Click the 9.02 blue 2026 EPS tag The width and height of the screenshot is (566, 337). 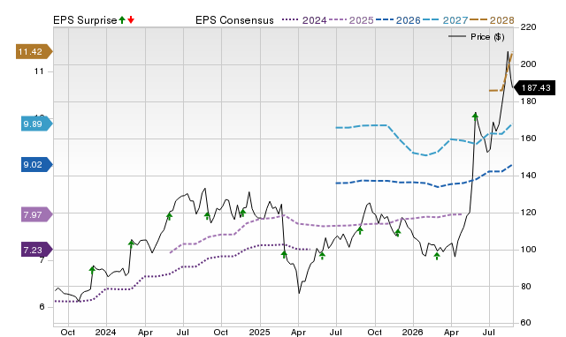click(x=37, y=165)
